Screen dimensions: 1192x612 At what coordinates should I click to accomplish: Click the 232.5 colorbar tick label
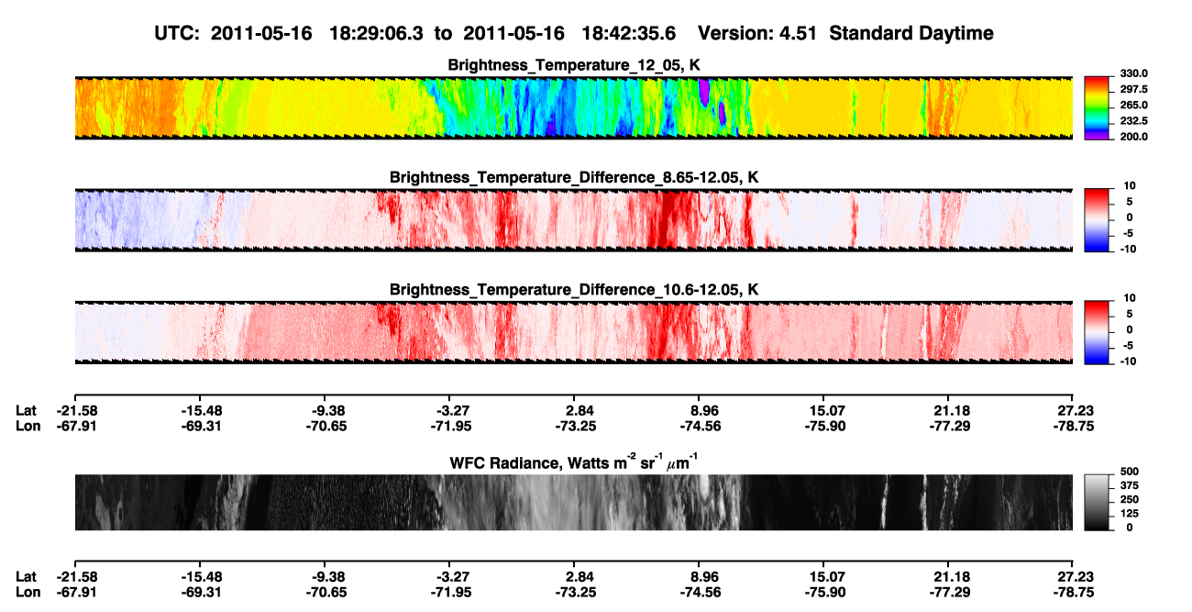click(1133, 120)
